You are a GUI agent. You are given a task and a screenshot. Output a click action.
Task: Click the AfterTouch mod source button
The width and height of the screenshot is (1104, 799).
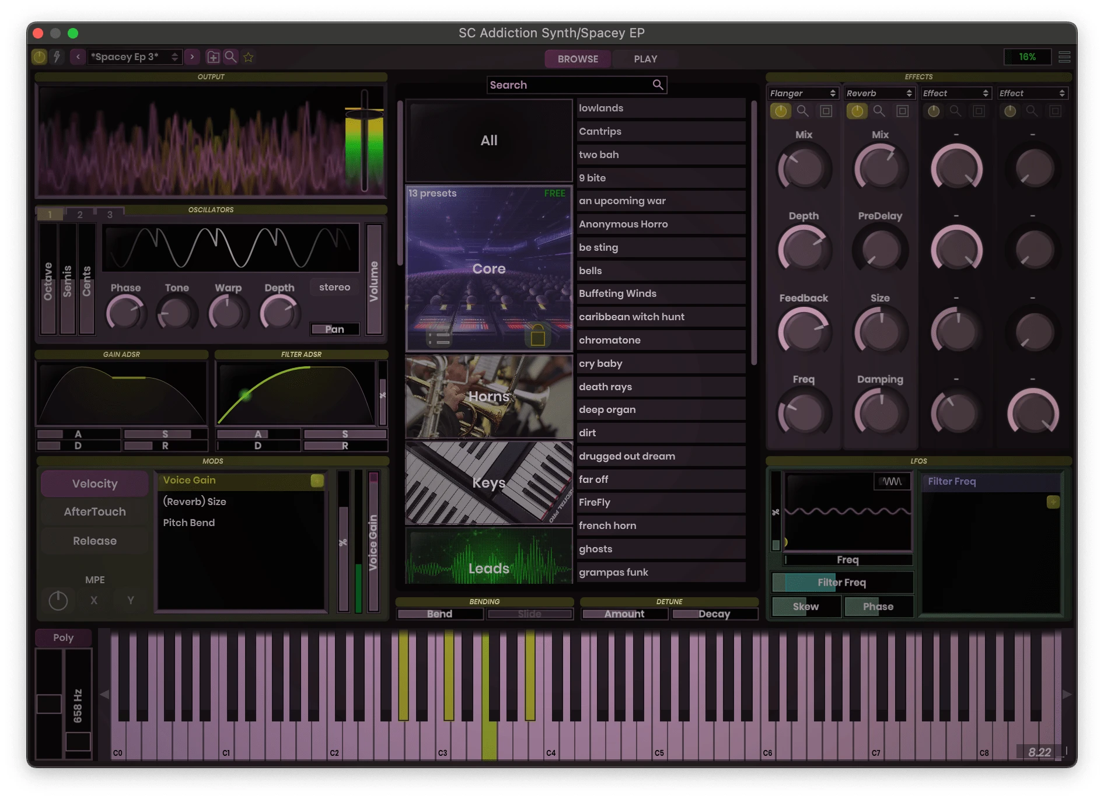95,511
